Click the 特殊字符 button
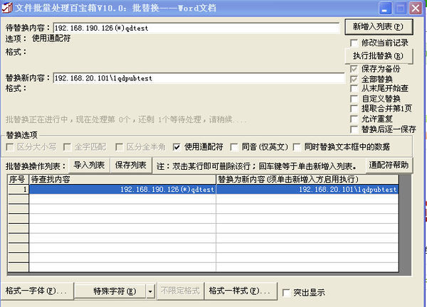Viewport: 427px width, 307px height. tap(110, 291)
